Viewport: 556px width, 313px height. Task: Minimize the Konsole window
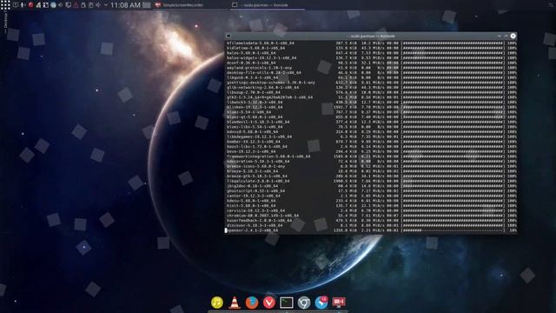(500, 36)
